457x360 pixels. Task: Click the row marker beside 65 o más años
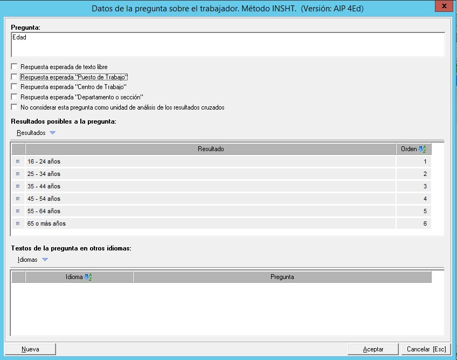18,223
